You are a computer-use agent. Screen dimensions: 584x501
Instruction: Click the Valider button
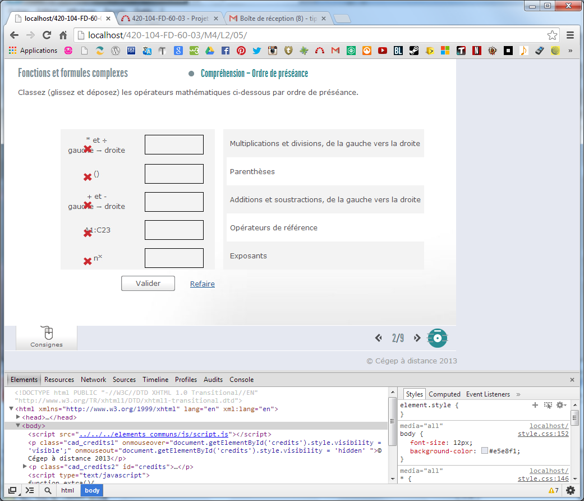(x=148, y=284)
